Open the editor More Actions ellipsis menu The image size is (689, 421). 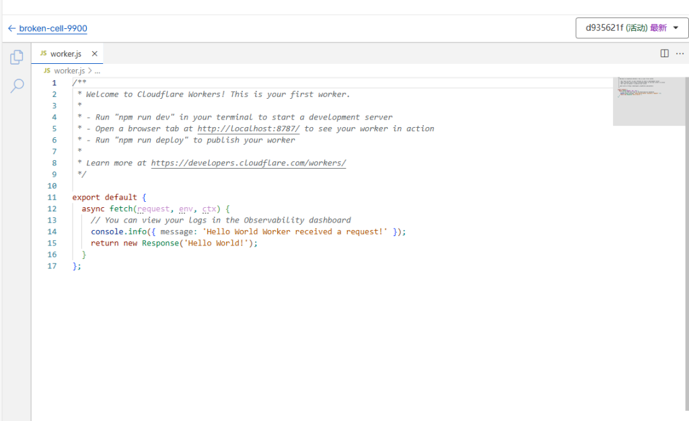[678, 53]
